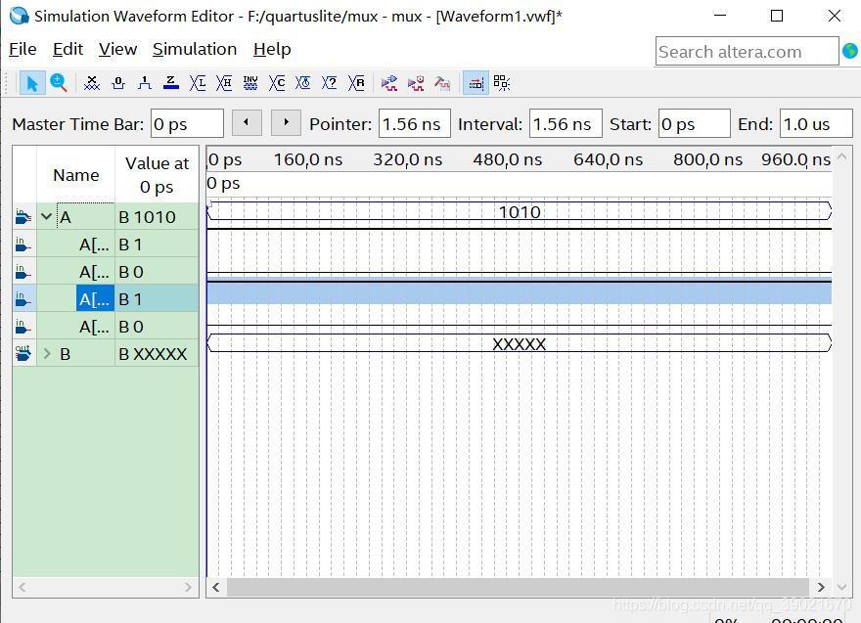Expand the B signal group
The image size is (861, 623).
point(47,354)
